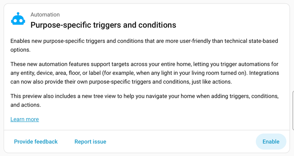Open the "Learn more" link

point(25,119)
